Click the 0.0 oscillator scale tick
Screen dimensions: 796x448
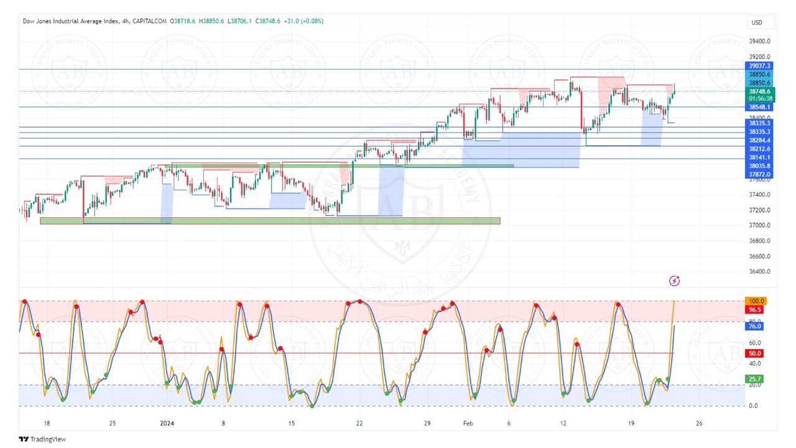tap(753, 406)
